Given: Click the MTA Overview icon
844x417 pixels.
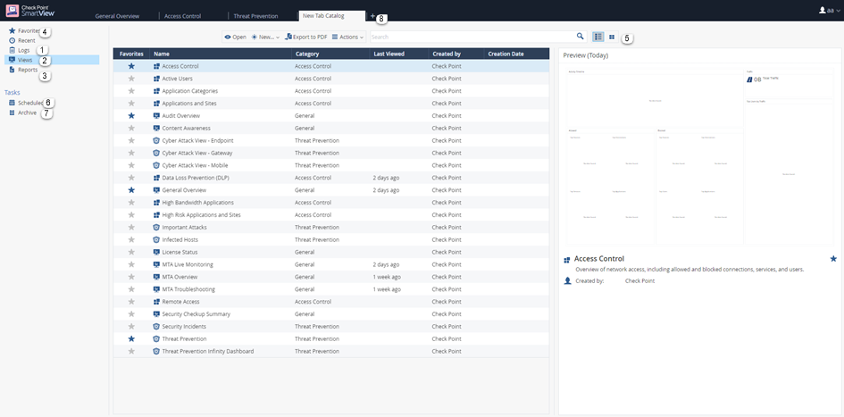Looking at the screenshot, I should (156, 277).
